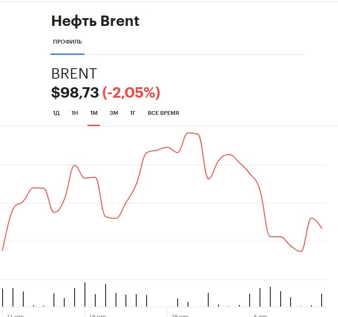This screenshot has height=317, width=338.
Task: Click the tallest volume bar near 19 мар
Action: coord(85,295)
